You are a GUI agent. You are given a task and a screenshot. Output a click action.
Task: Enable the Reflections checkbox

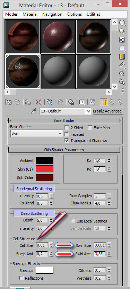coord(21,278)
